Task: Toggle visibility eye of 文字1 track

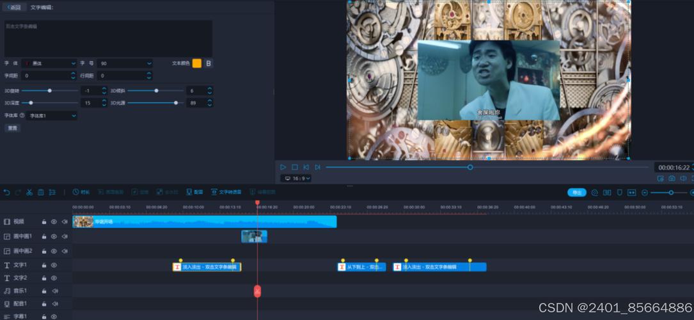Action: pyautogui.click(x=54, y=265)
